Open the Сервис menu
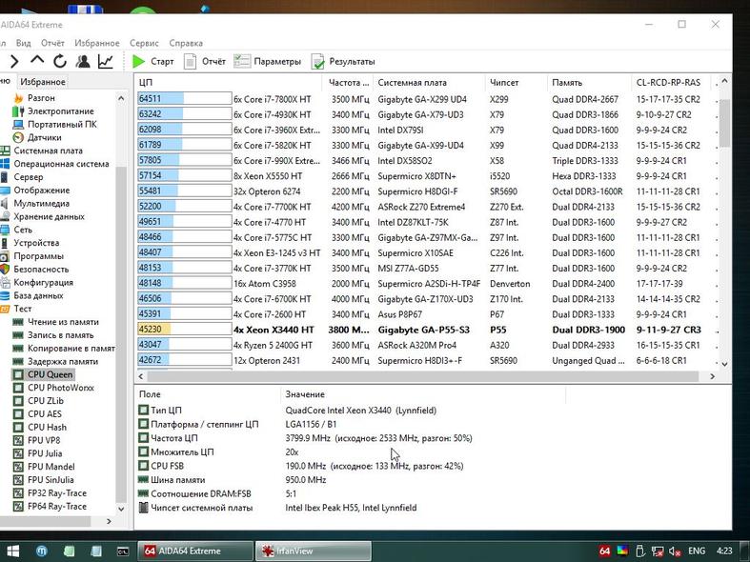This screenshot has height=562, width=750. [144, 43]
